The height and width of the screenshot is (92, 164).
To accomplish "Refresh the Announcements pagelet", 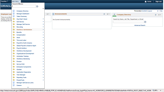I will pos(104,14).
